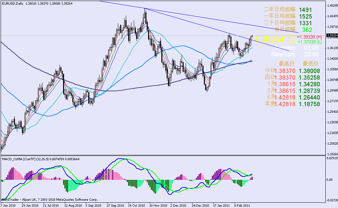Select the value 1525 beside 一年日均波幅
This screenshot has height=208, width=338.
[305, 17]
